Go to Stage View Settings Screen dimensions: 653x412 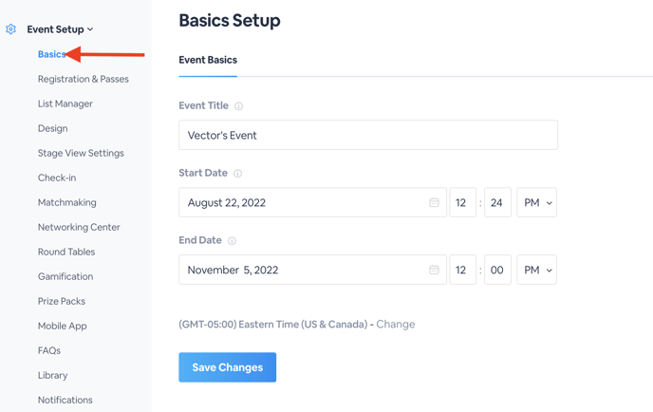(x=81, y=153)
